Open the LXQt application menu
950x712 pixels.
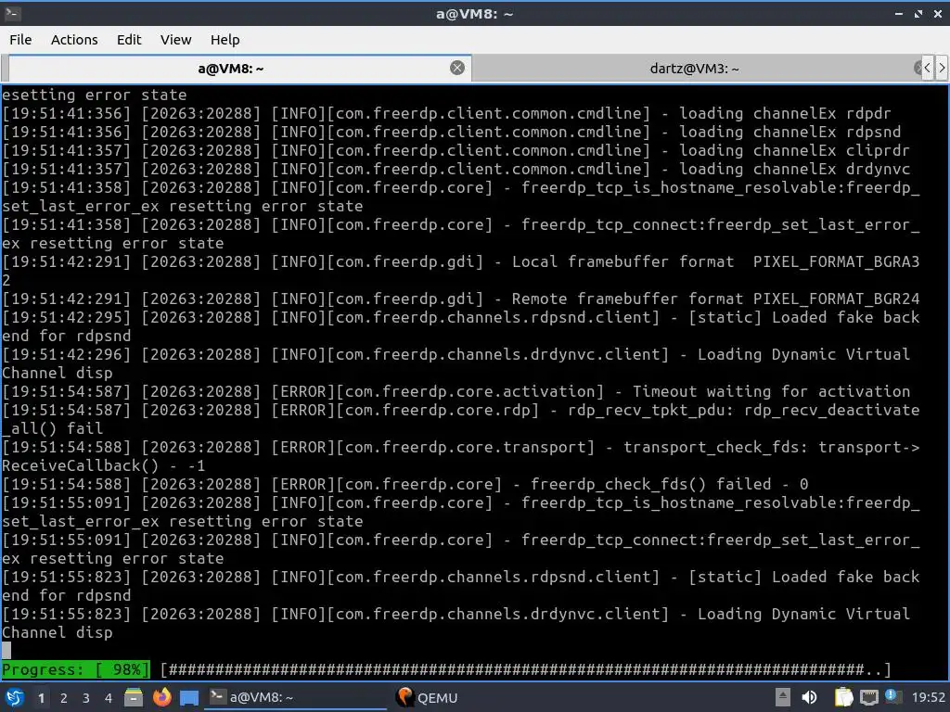pyautogui.click(x=14, y=697)
